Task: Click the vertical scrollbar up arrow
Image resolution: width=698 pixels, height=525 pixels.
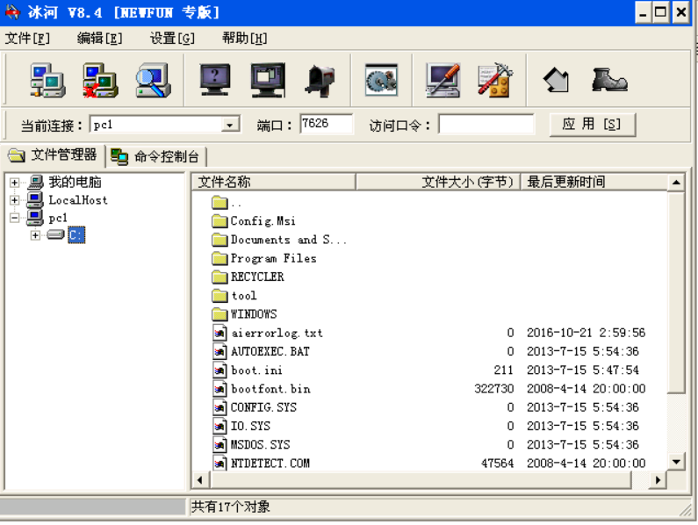Action: click(x=676, y=182)
